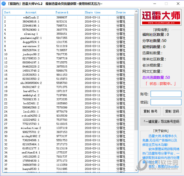
Task: Click password 7311995
Action: click(x=62, y=169)
